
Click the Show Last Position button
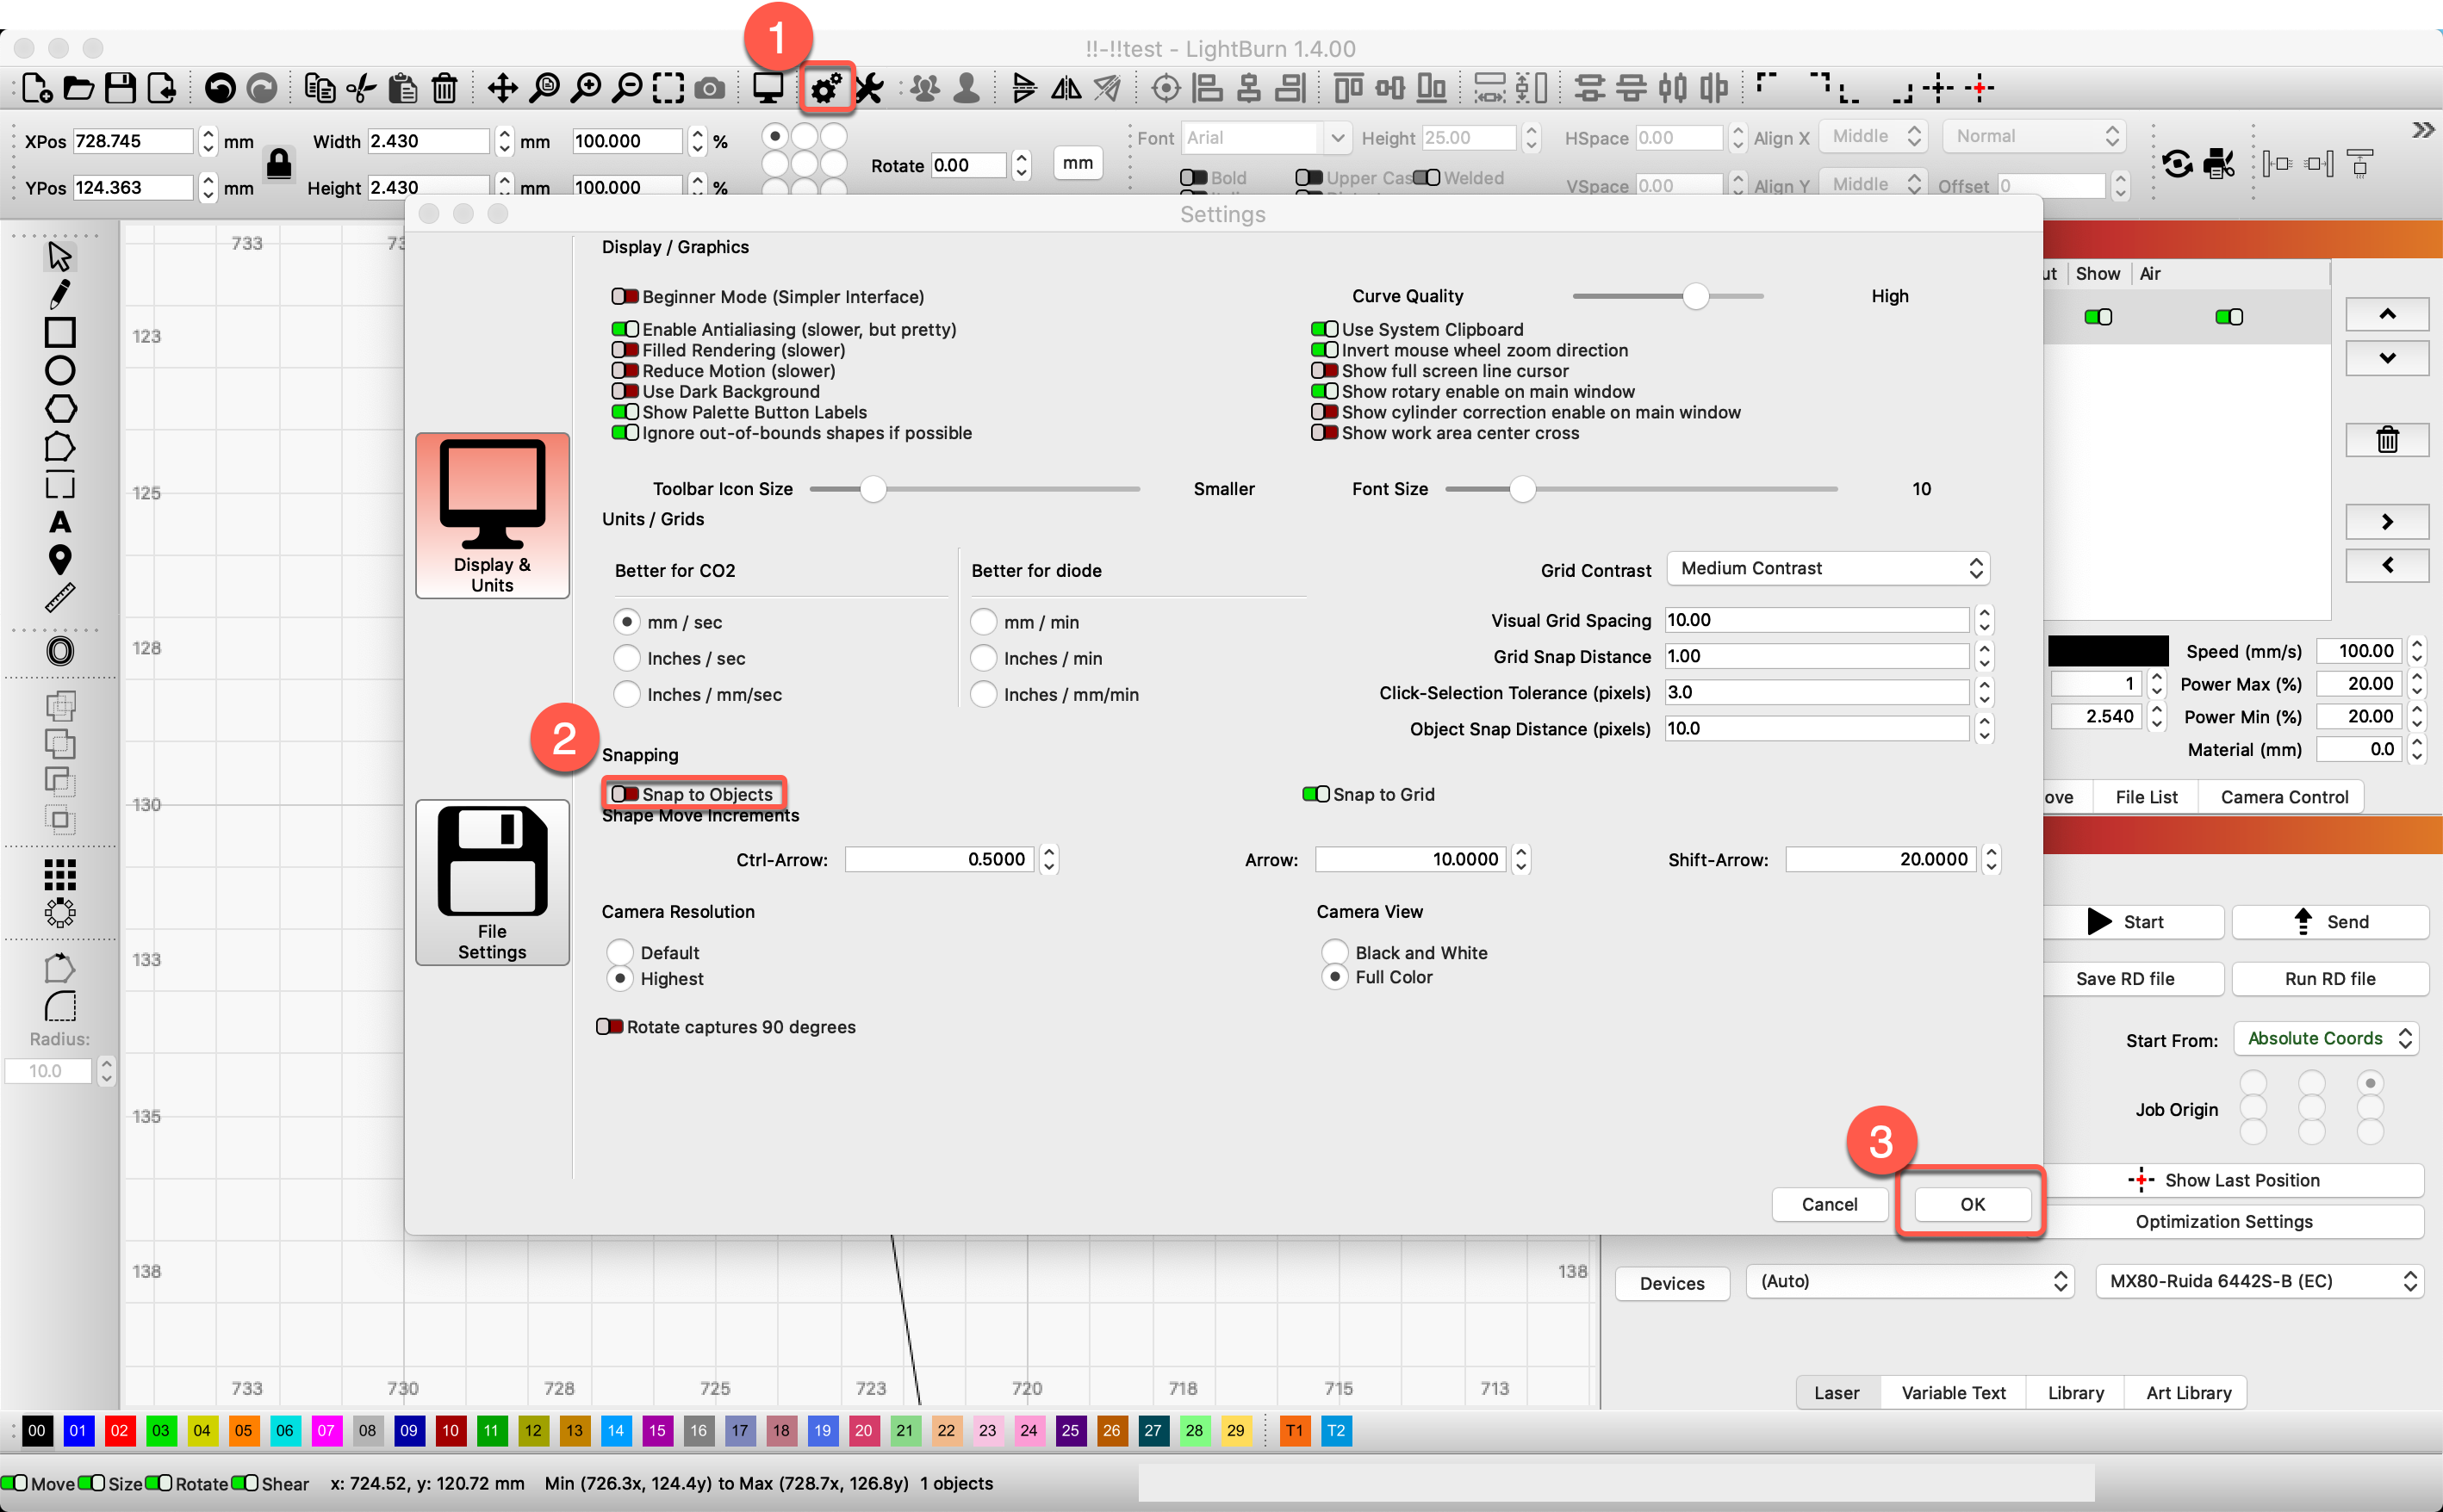(x=2223, y=1180)
